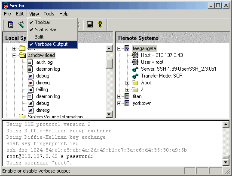The width and height of the screenshot is (232, 176).
Task: Disable the Verbose Output menu option
Action: coord(52,44)
